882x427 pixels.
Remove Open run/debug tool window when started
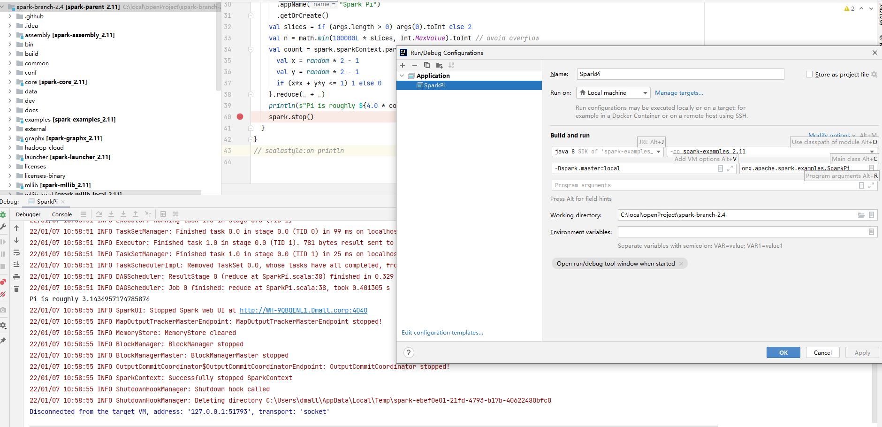[681, 263]
